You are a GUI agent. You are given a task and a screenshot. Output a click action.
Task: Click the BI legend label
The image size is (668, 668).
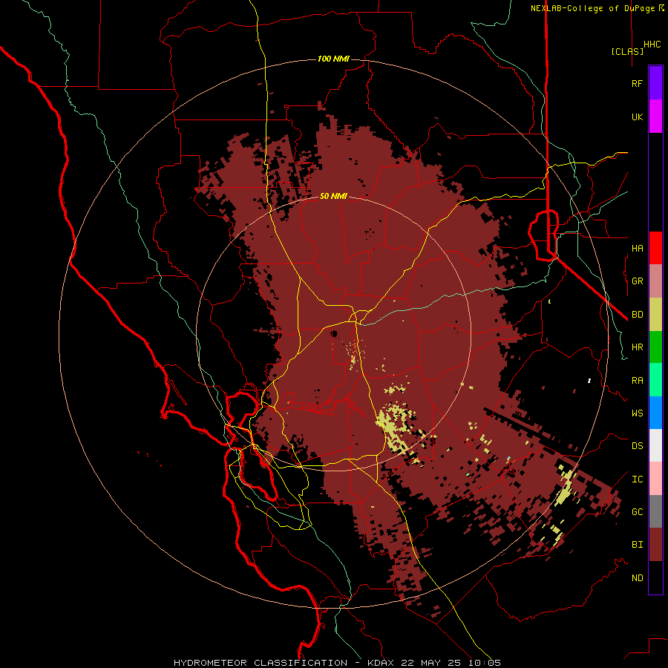click(637, 545)
